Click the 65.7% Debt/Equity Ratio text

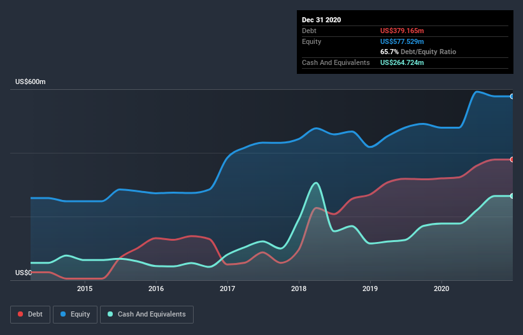[419, 52]
